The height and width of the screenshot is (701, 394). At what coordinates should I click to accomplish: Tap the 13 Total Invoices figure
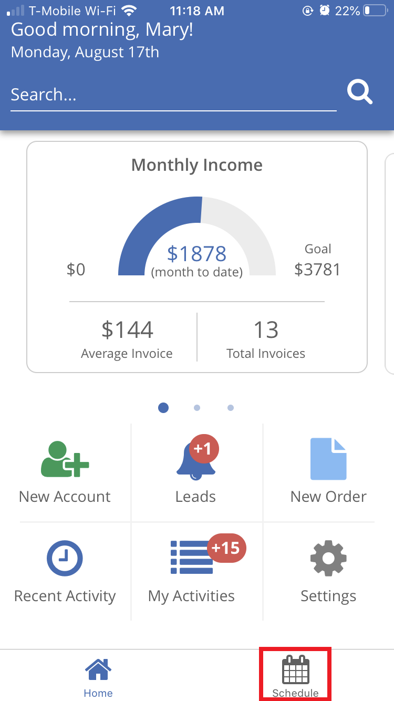(266, 330)
